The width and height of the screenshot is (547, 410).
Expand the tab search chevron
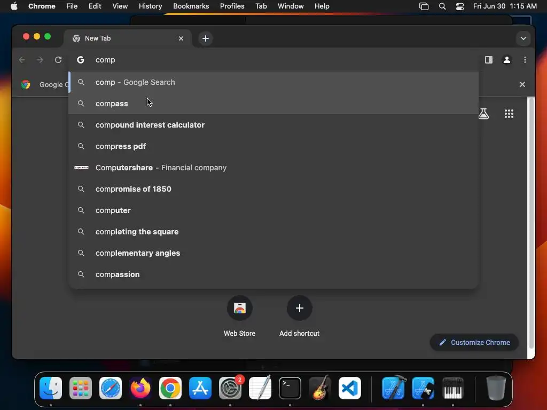(x=523, y=38)
